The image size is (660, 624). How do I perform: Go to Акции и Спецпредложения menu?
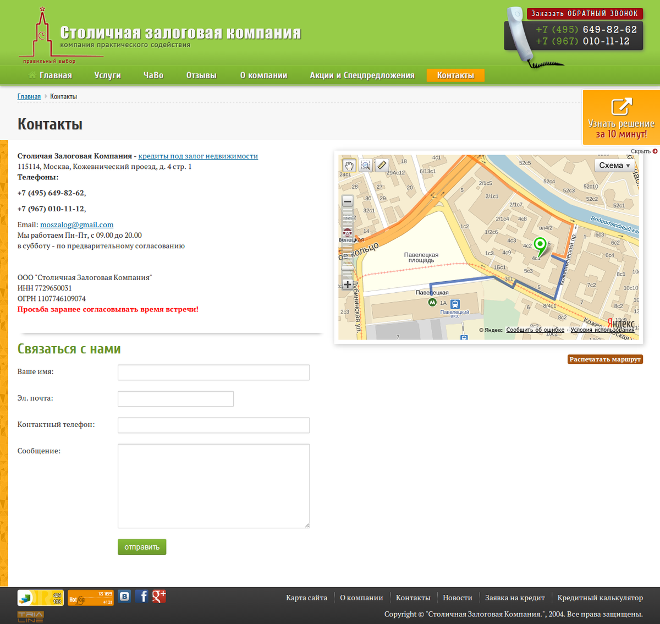[x=362, y=75]
